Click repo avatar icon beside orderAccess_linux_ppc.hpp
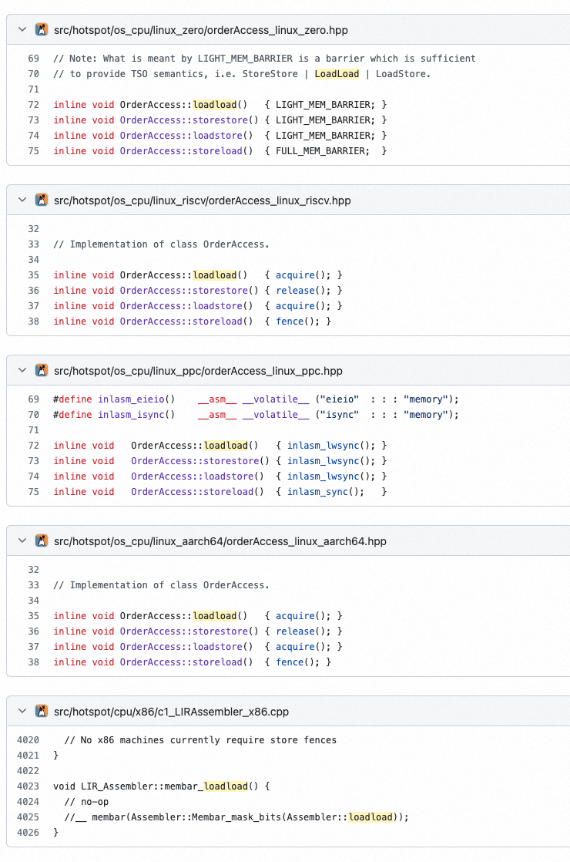570x862 pixels. coord(42,371)
